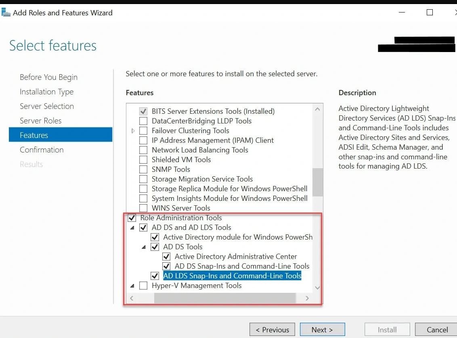Click the right arrow of horizontal scrollbar

click(307, 298)
